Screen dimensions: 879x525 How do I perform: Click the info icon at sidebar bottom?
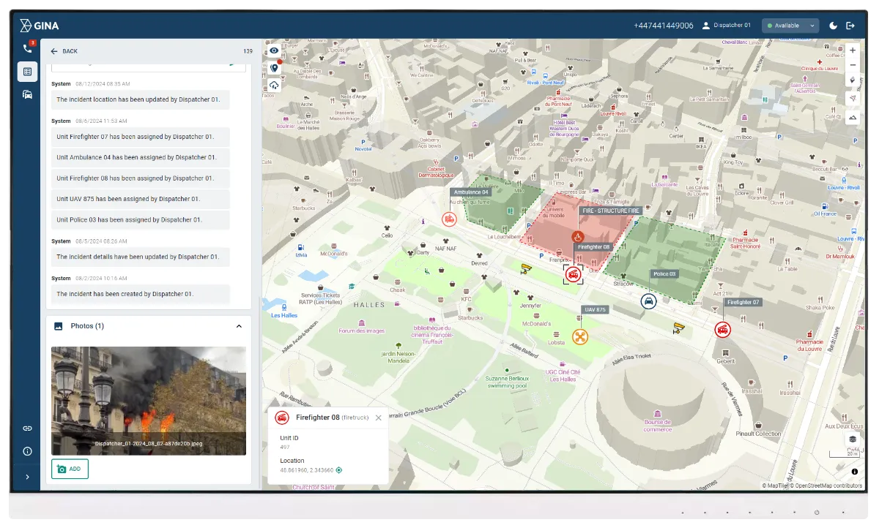[27, 451]
